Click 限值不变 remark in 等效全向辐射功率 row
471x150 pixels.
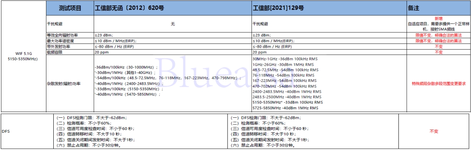coord(439,35)
